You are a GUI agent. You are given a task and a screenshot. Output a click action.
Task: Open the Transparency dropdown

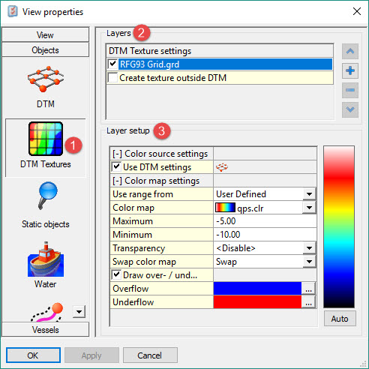(309, 248)
